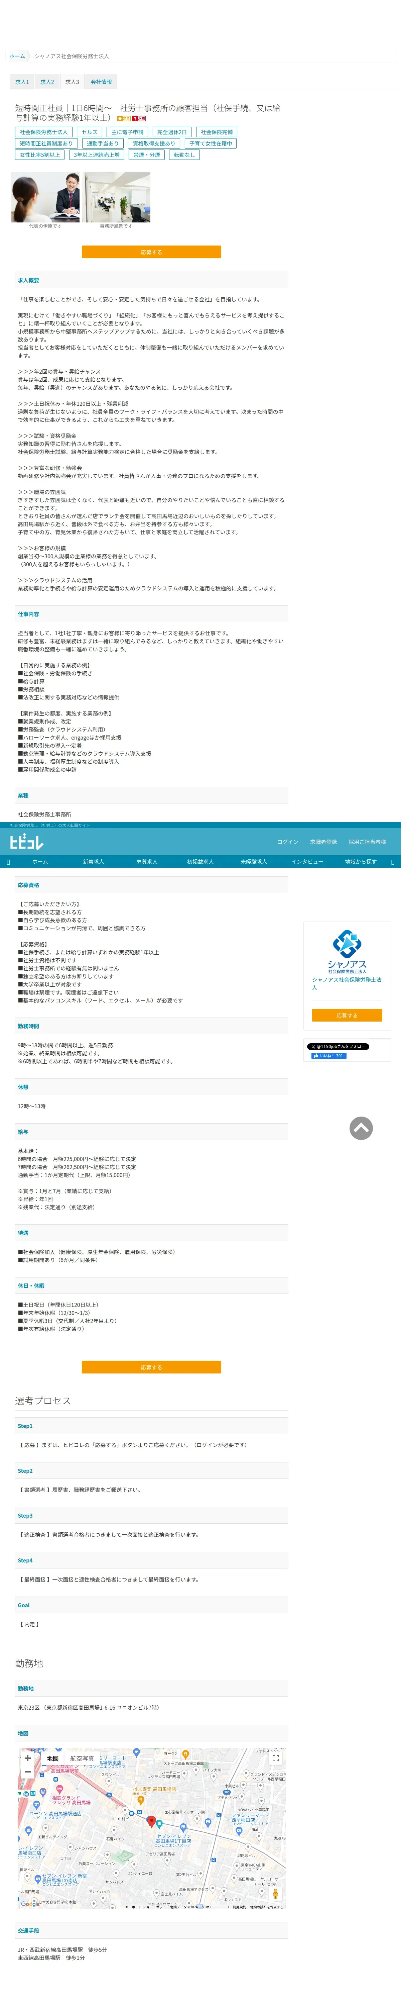The width and height of the screenshot is (401, 2007).
Task: Click the 社会保険完備 tag
Action: click(217, 132)
